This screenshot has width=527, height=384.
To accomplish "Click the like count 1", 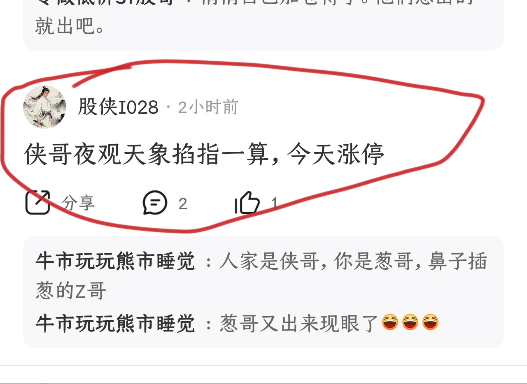I will pos(274,204).
